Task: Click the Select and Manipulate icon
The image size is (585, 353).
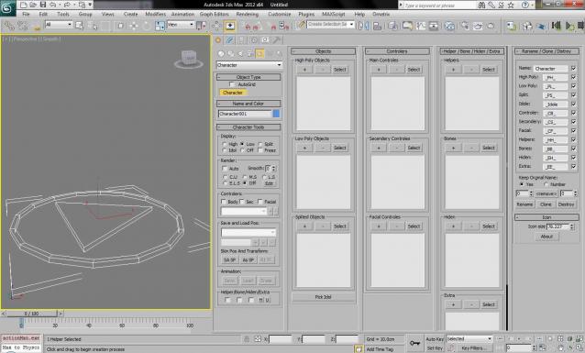Action: tap(216, 26)
